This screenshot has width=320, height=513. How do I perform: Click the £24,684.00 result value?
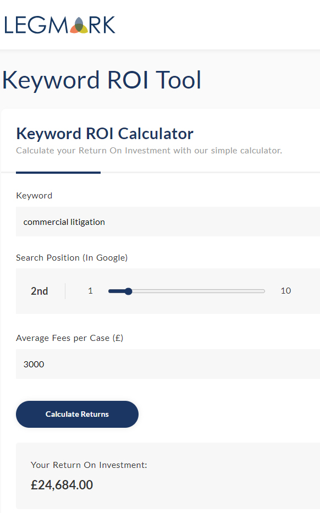(62, 485)
